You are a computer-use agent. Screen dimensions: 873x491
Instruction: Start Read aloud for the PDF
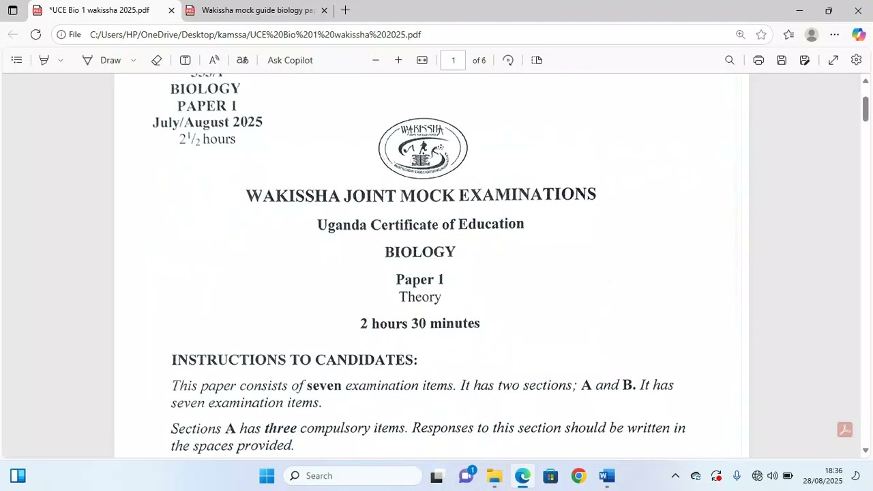pos(214,60)
